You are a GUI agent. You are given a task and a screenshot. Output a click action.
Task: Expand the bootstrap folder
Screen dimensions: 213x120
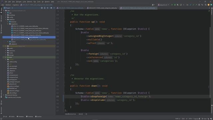[x=6, y=15]
